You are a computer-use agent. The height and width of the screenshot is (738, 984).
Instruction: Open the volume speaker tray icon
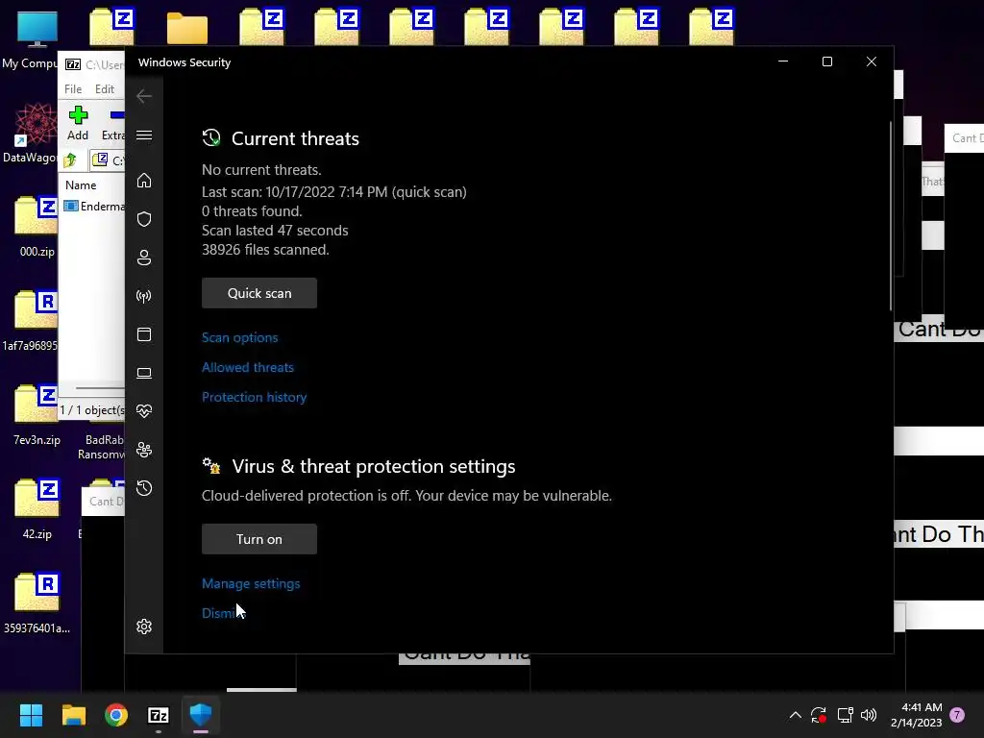point(869,715)
